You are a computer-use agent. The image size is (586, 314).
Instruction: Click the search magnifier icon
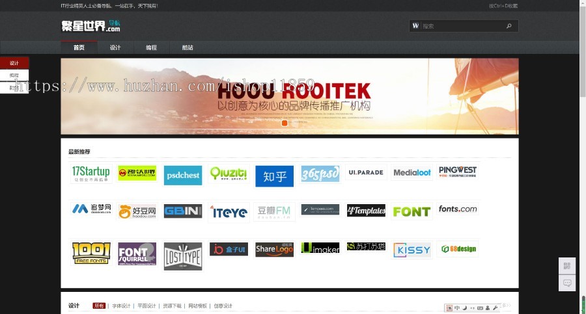[x=509, y=26]
